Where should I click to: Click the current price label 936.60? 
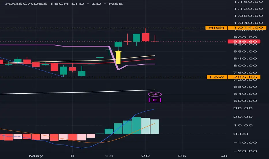(244, 41)
